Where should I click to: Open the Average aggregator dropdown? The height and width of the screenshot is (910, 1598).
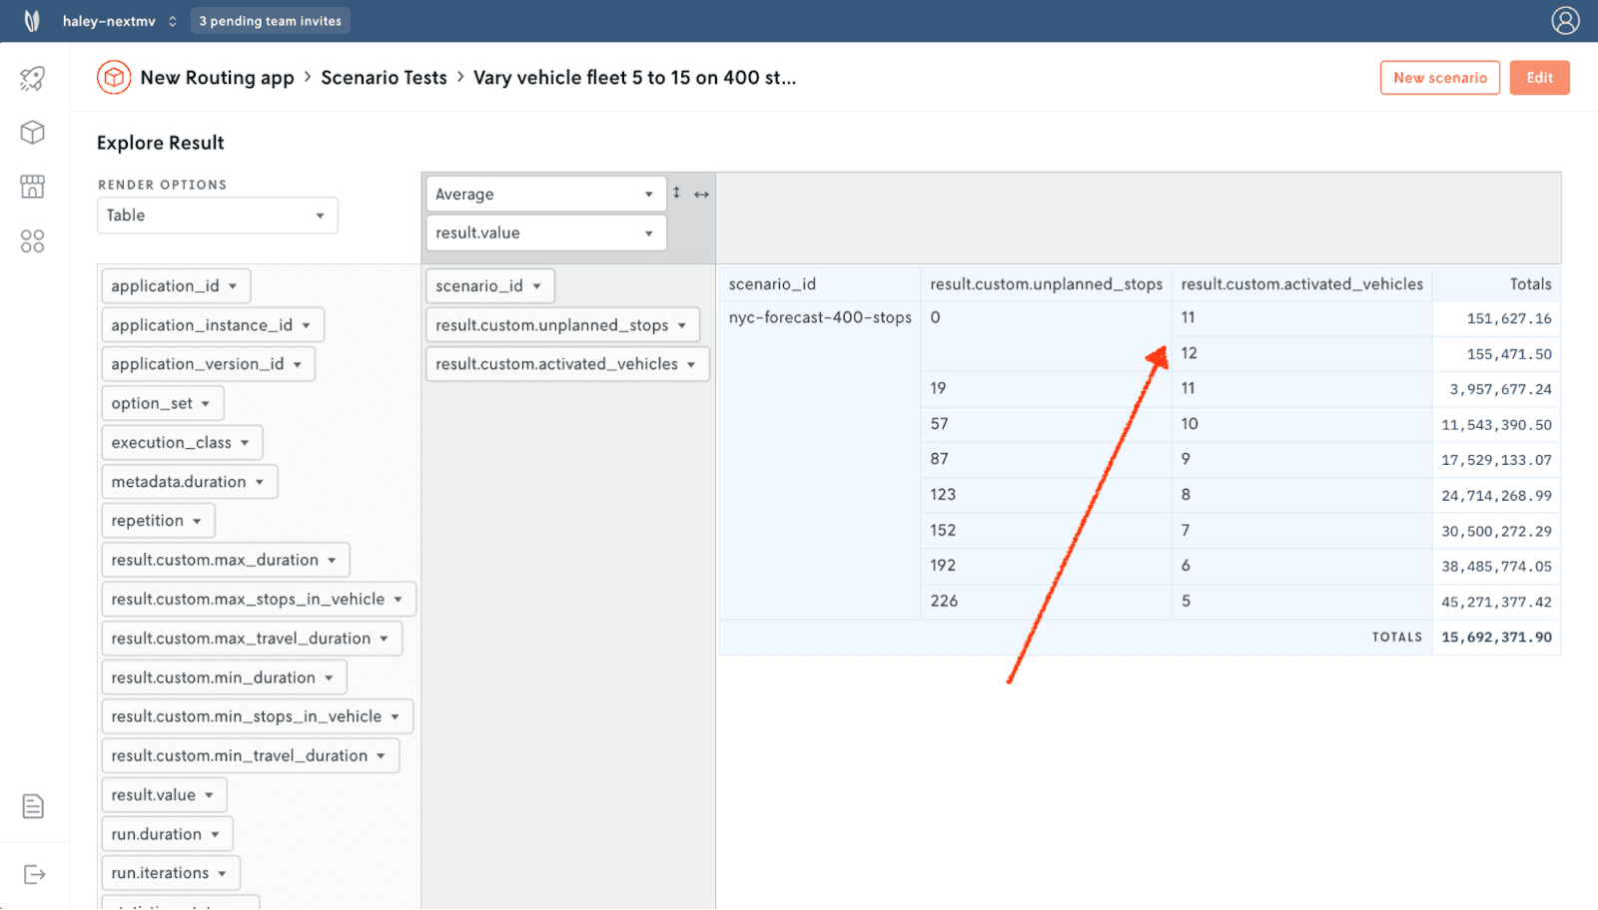coord(546,194)
